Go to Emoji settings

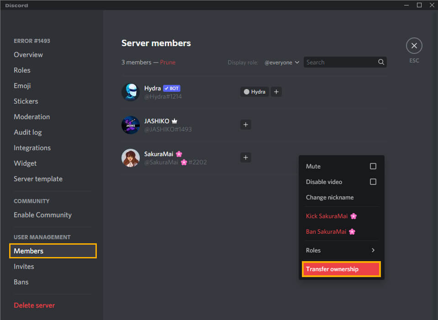pyautogui.click(x=22, y=86)
